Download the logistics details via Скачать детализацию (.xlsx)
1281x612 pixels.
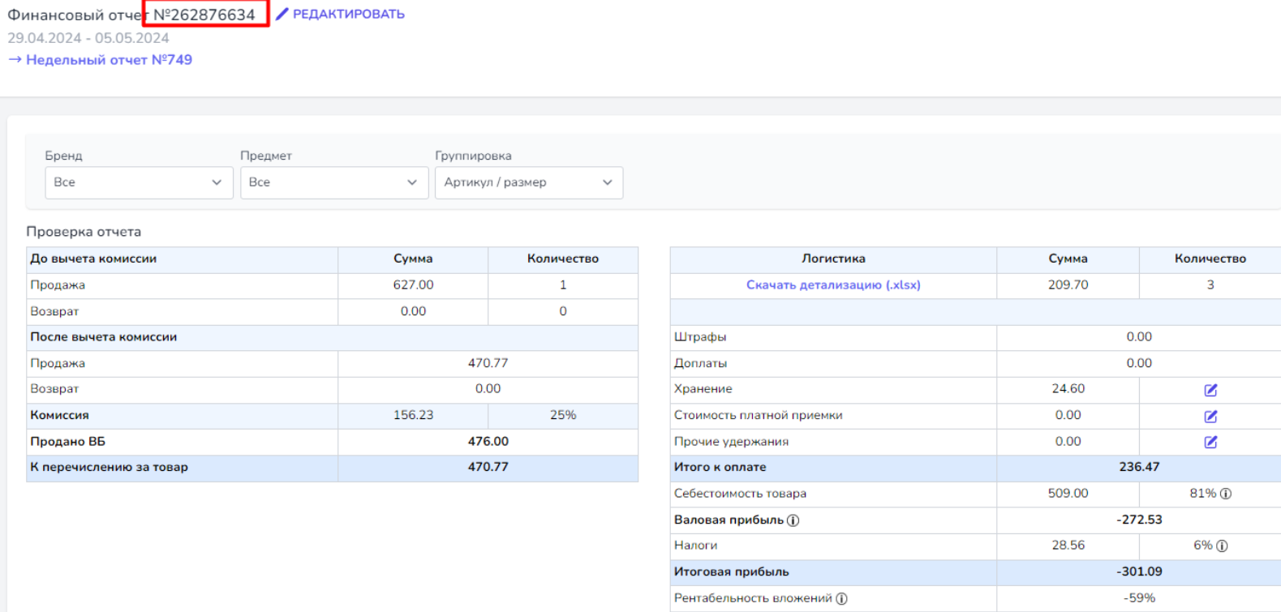[832, 285]
